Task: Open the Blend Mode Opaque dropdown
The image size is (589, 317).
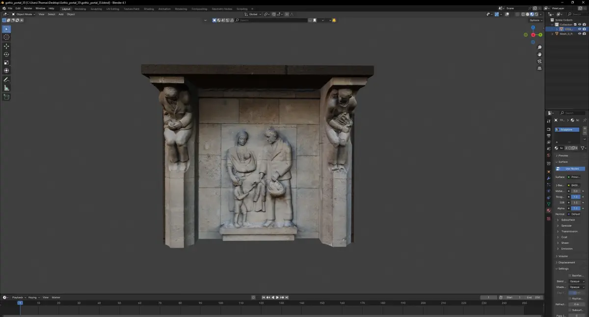Action: coord(577,281)
